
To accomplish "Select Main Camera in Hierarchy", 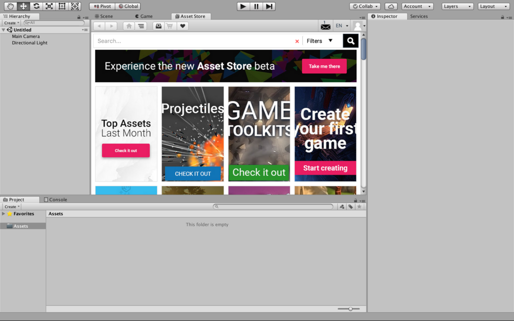I will [26, 36].
